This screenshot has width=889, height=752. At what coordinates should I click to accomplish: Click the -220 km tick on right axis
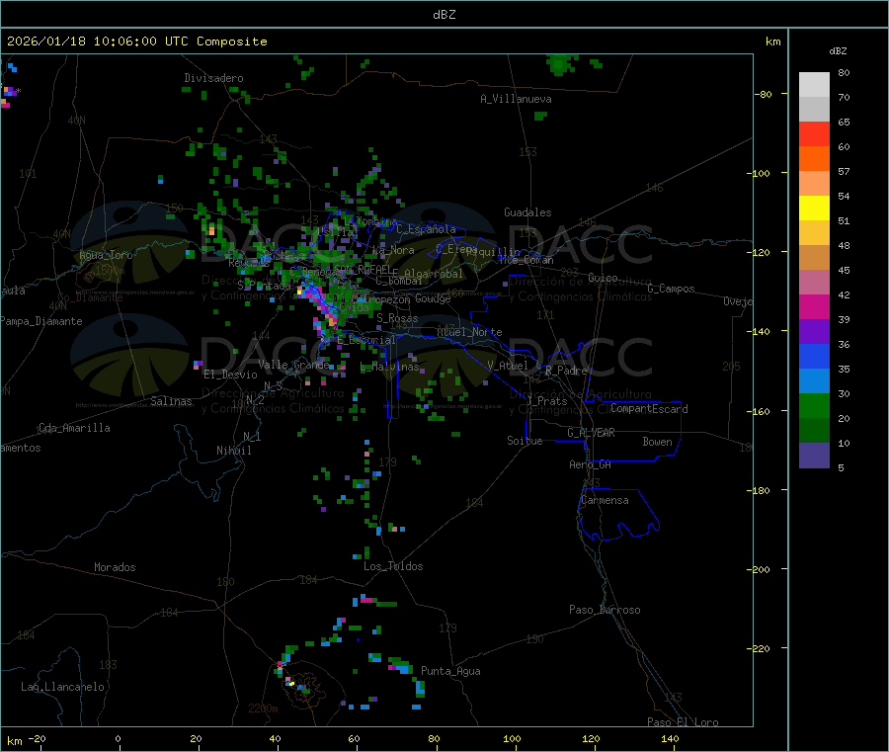(759, 649)
